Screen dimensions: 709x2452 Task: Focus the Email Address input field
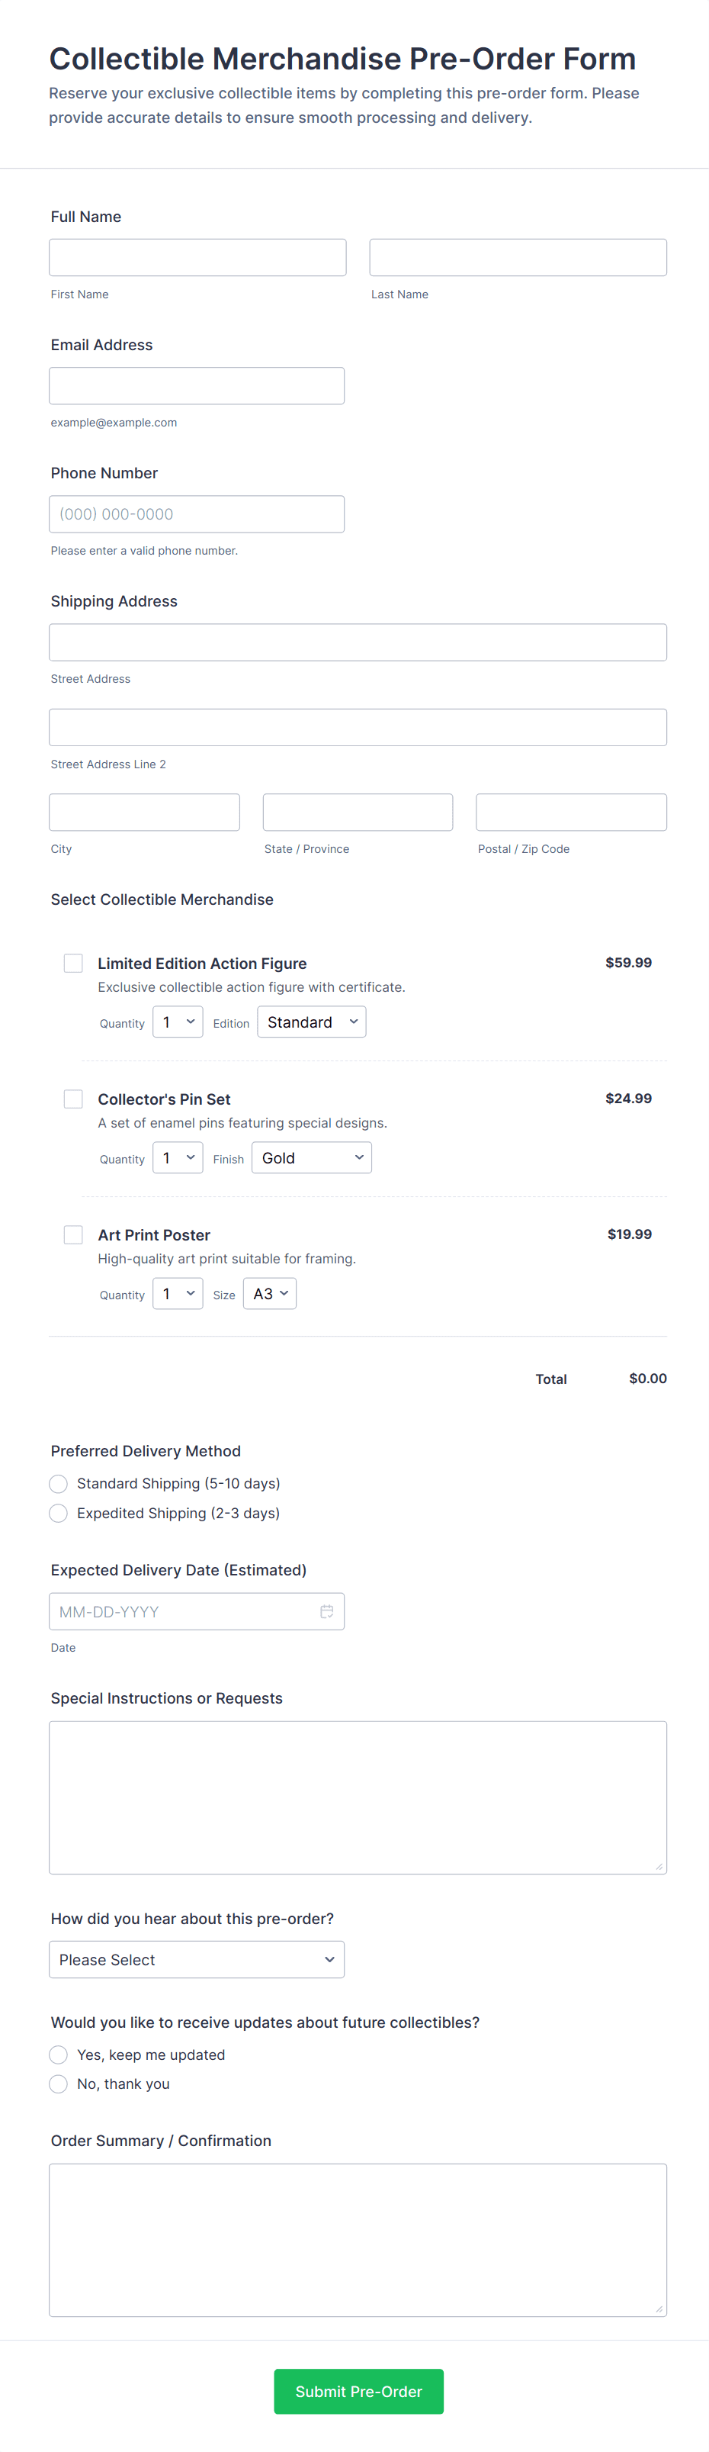pos(197,385)
